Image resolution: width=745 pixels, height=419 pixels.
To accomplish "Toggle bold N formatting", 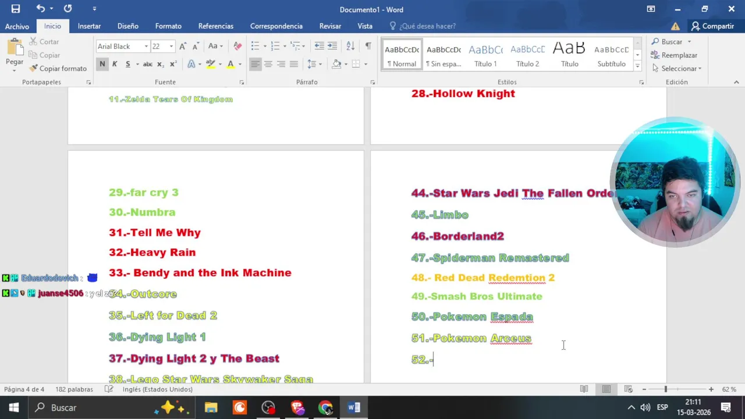I will [x=102, y=64].
